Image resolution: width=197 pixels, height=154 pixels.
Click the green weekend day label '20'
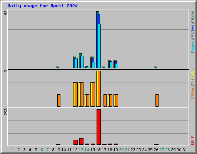[121, 150]
